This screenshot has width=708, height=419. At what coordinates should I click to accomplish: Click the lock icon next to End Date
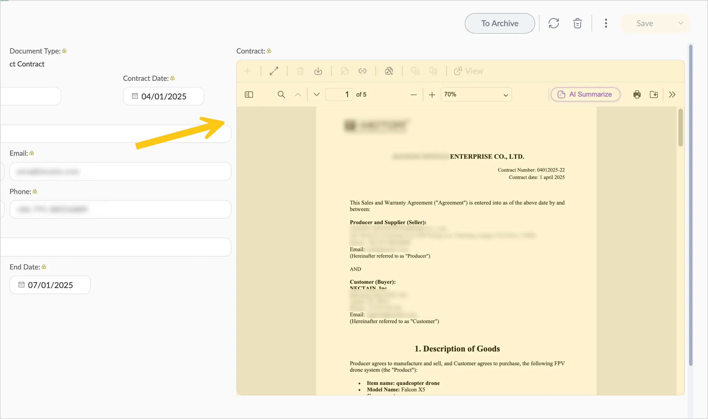tap(44, 267)
